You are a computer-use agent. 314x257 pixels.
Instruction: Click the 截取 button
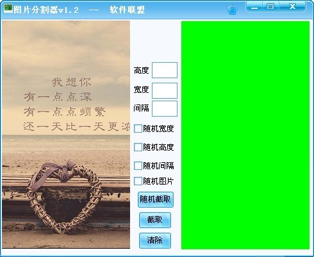(155, 220)
